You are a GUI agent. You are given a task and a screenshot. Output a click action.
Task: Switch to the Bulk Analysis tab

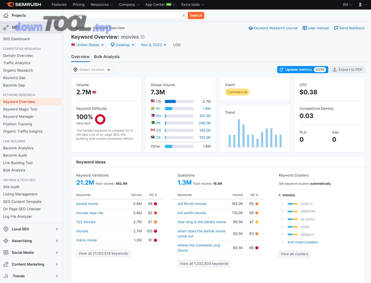(x=106, y=57)
